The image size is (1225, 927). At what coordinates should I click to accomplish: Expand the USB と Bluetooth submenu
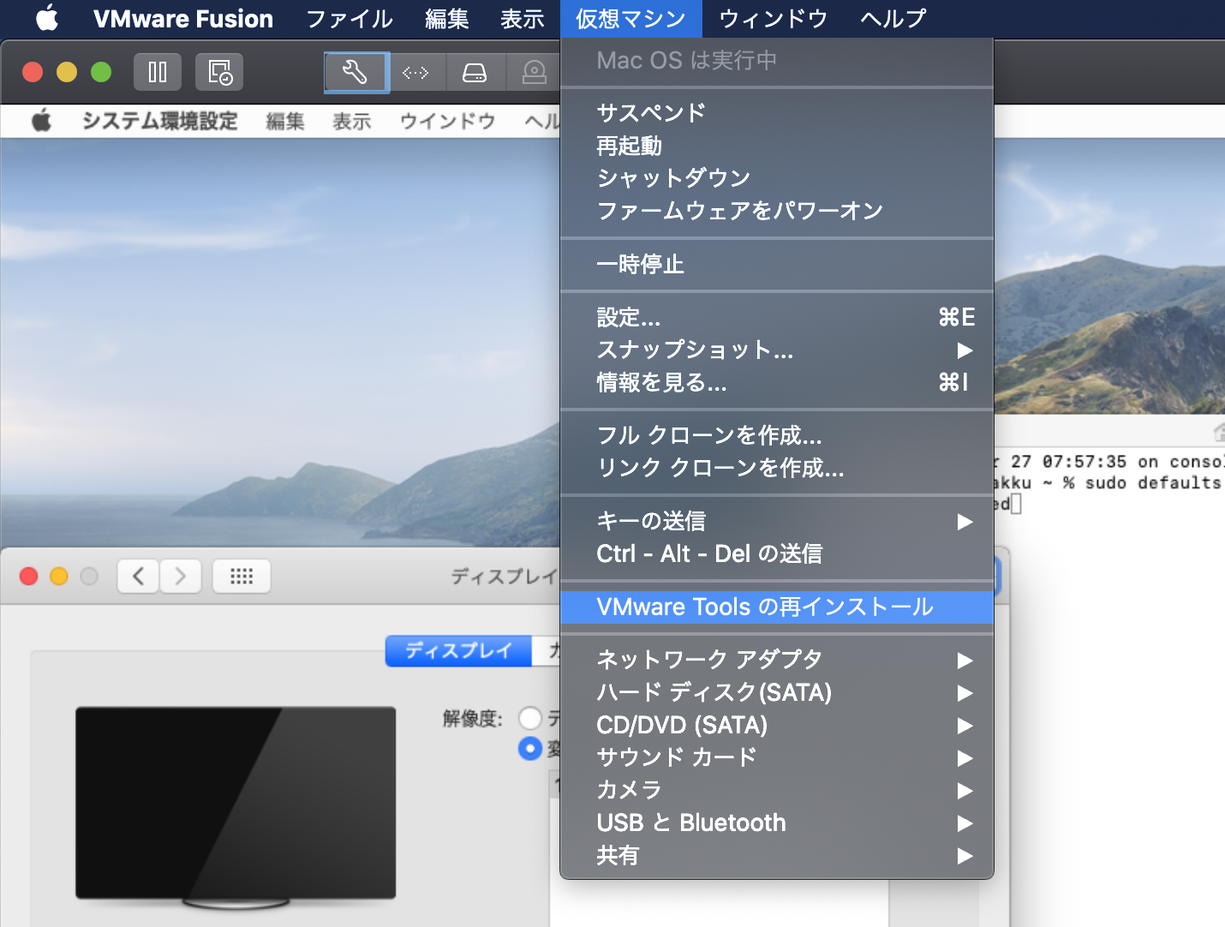(x=777, y=822)
